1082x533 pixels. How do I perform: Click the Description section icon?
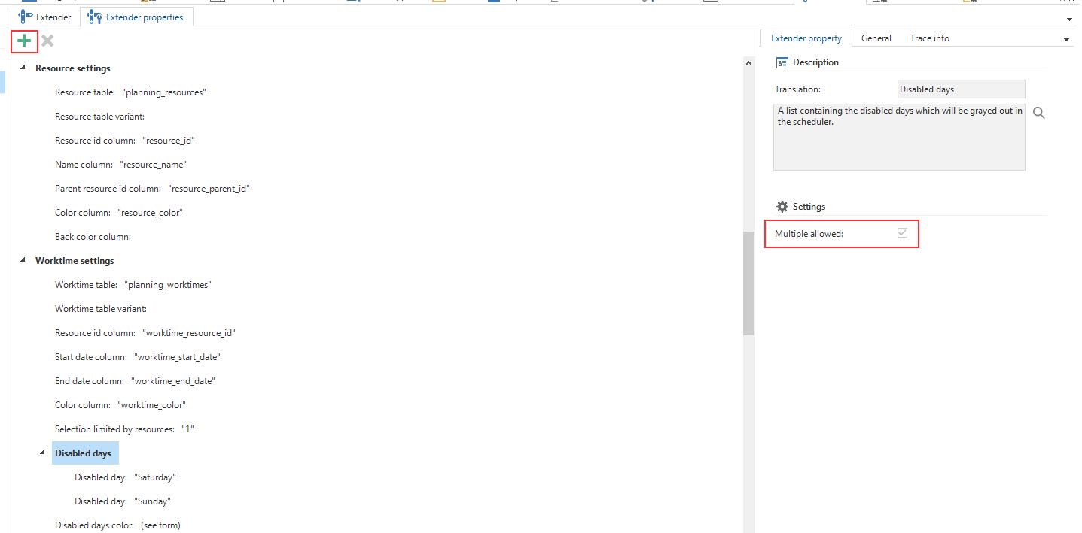(x=782, y=62)
